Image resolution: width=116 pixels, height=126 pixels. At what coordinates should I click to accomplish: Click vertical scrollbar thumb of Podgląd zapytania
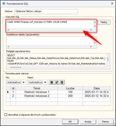tap(108, 59)
